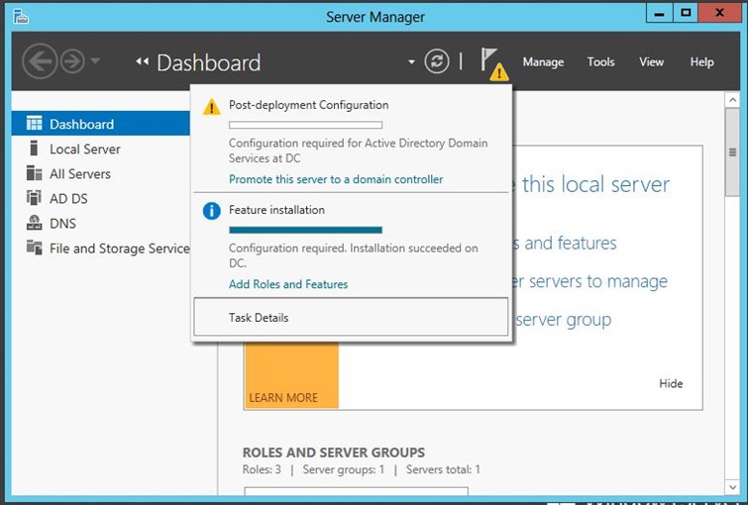Open AD DS in the sidebar
The image size is (748, 505).
(101, 198)
